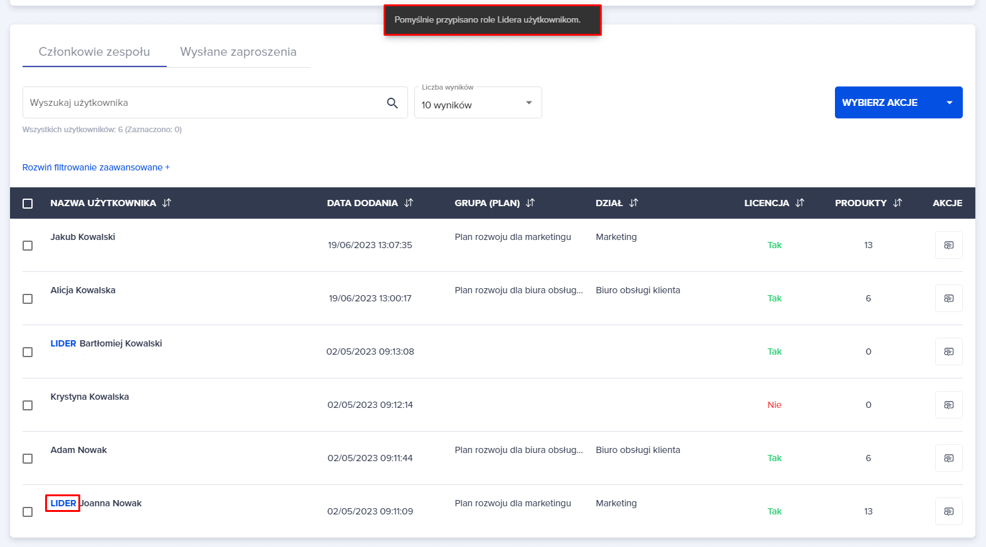
Task: Sort by Nazwa użytkownika column arrows
Action: (167, 203)
